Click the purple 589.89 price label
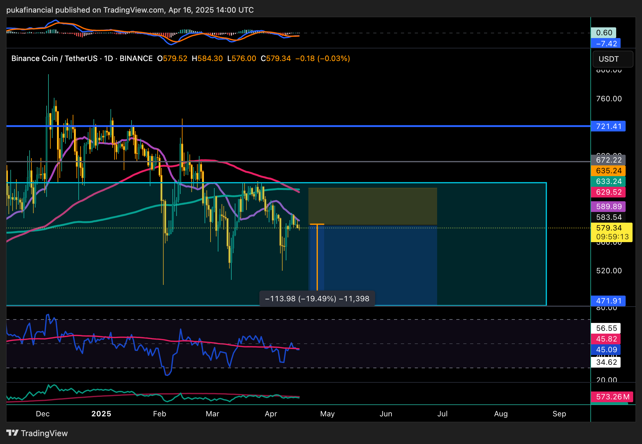This screenshot has height=444, width=642. (x=608, y=207)
